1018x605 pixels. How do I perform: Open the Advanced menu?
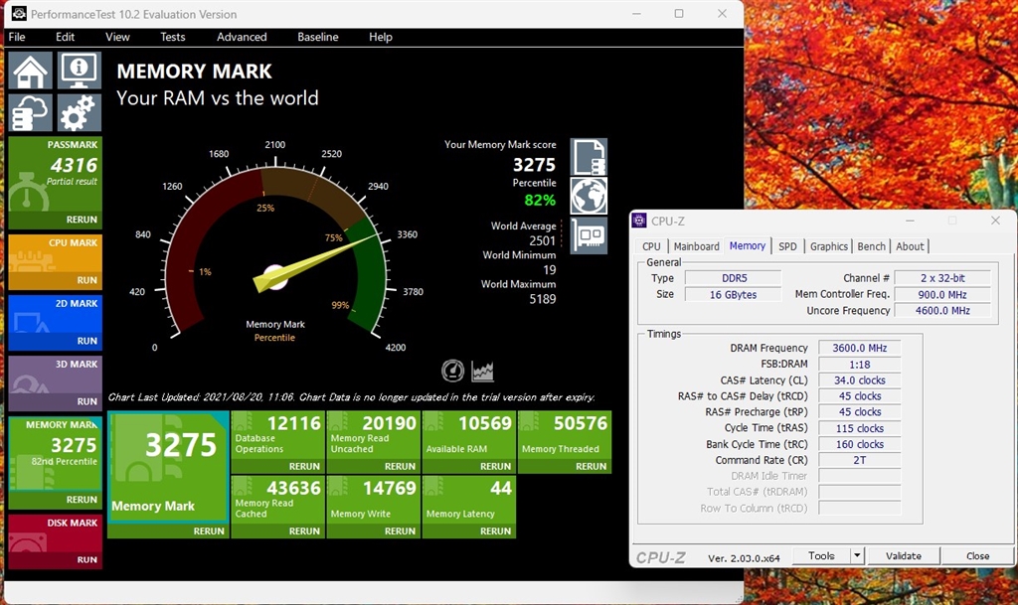click(242, 37)
